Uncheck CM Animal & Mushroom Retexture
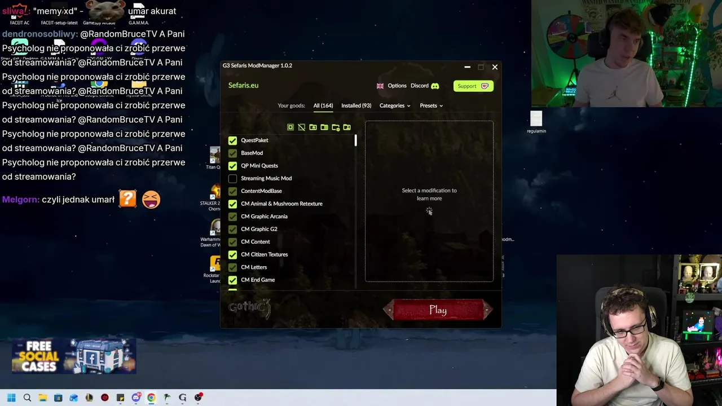The height and width of the screenshot is (406, 722). [232, 204]
